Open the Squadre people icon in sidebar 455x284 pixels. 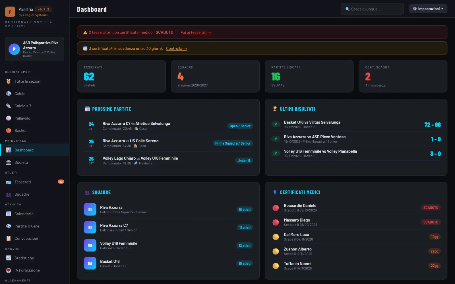coord(9,195)
